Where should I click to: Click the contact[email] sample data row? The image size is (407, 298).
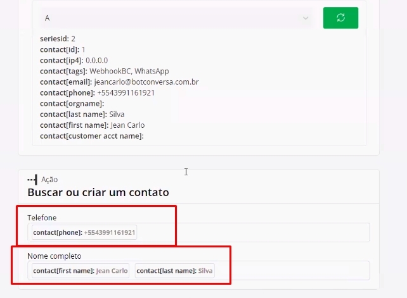click(119, 82)
